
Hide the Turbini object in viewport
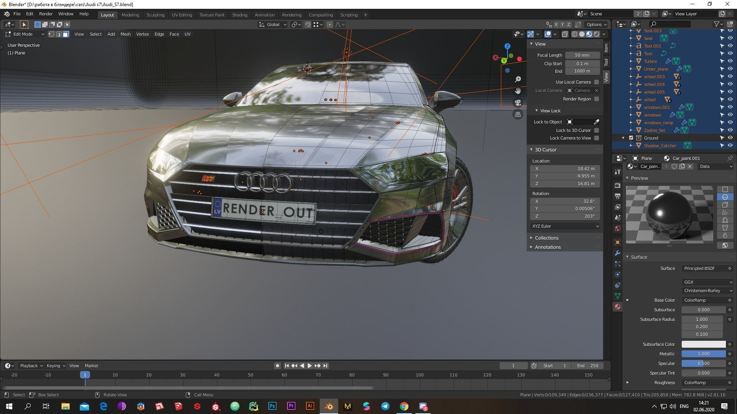tap(730, 61)
